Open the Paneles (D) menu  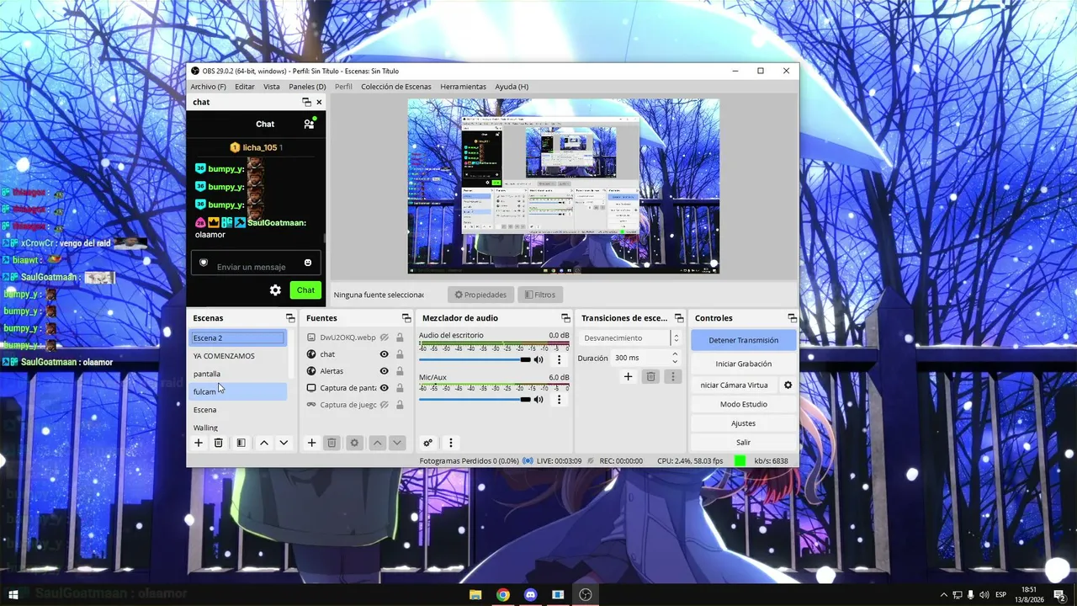[307, 87]
